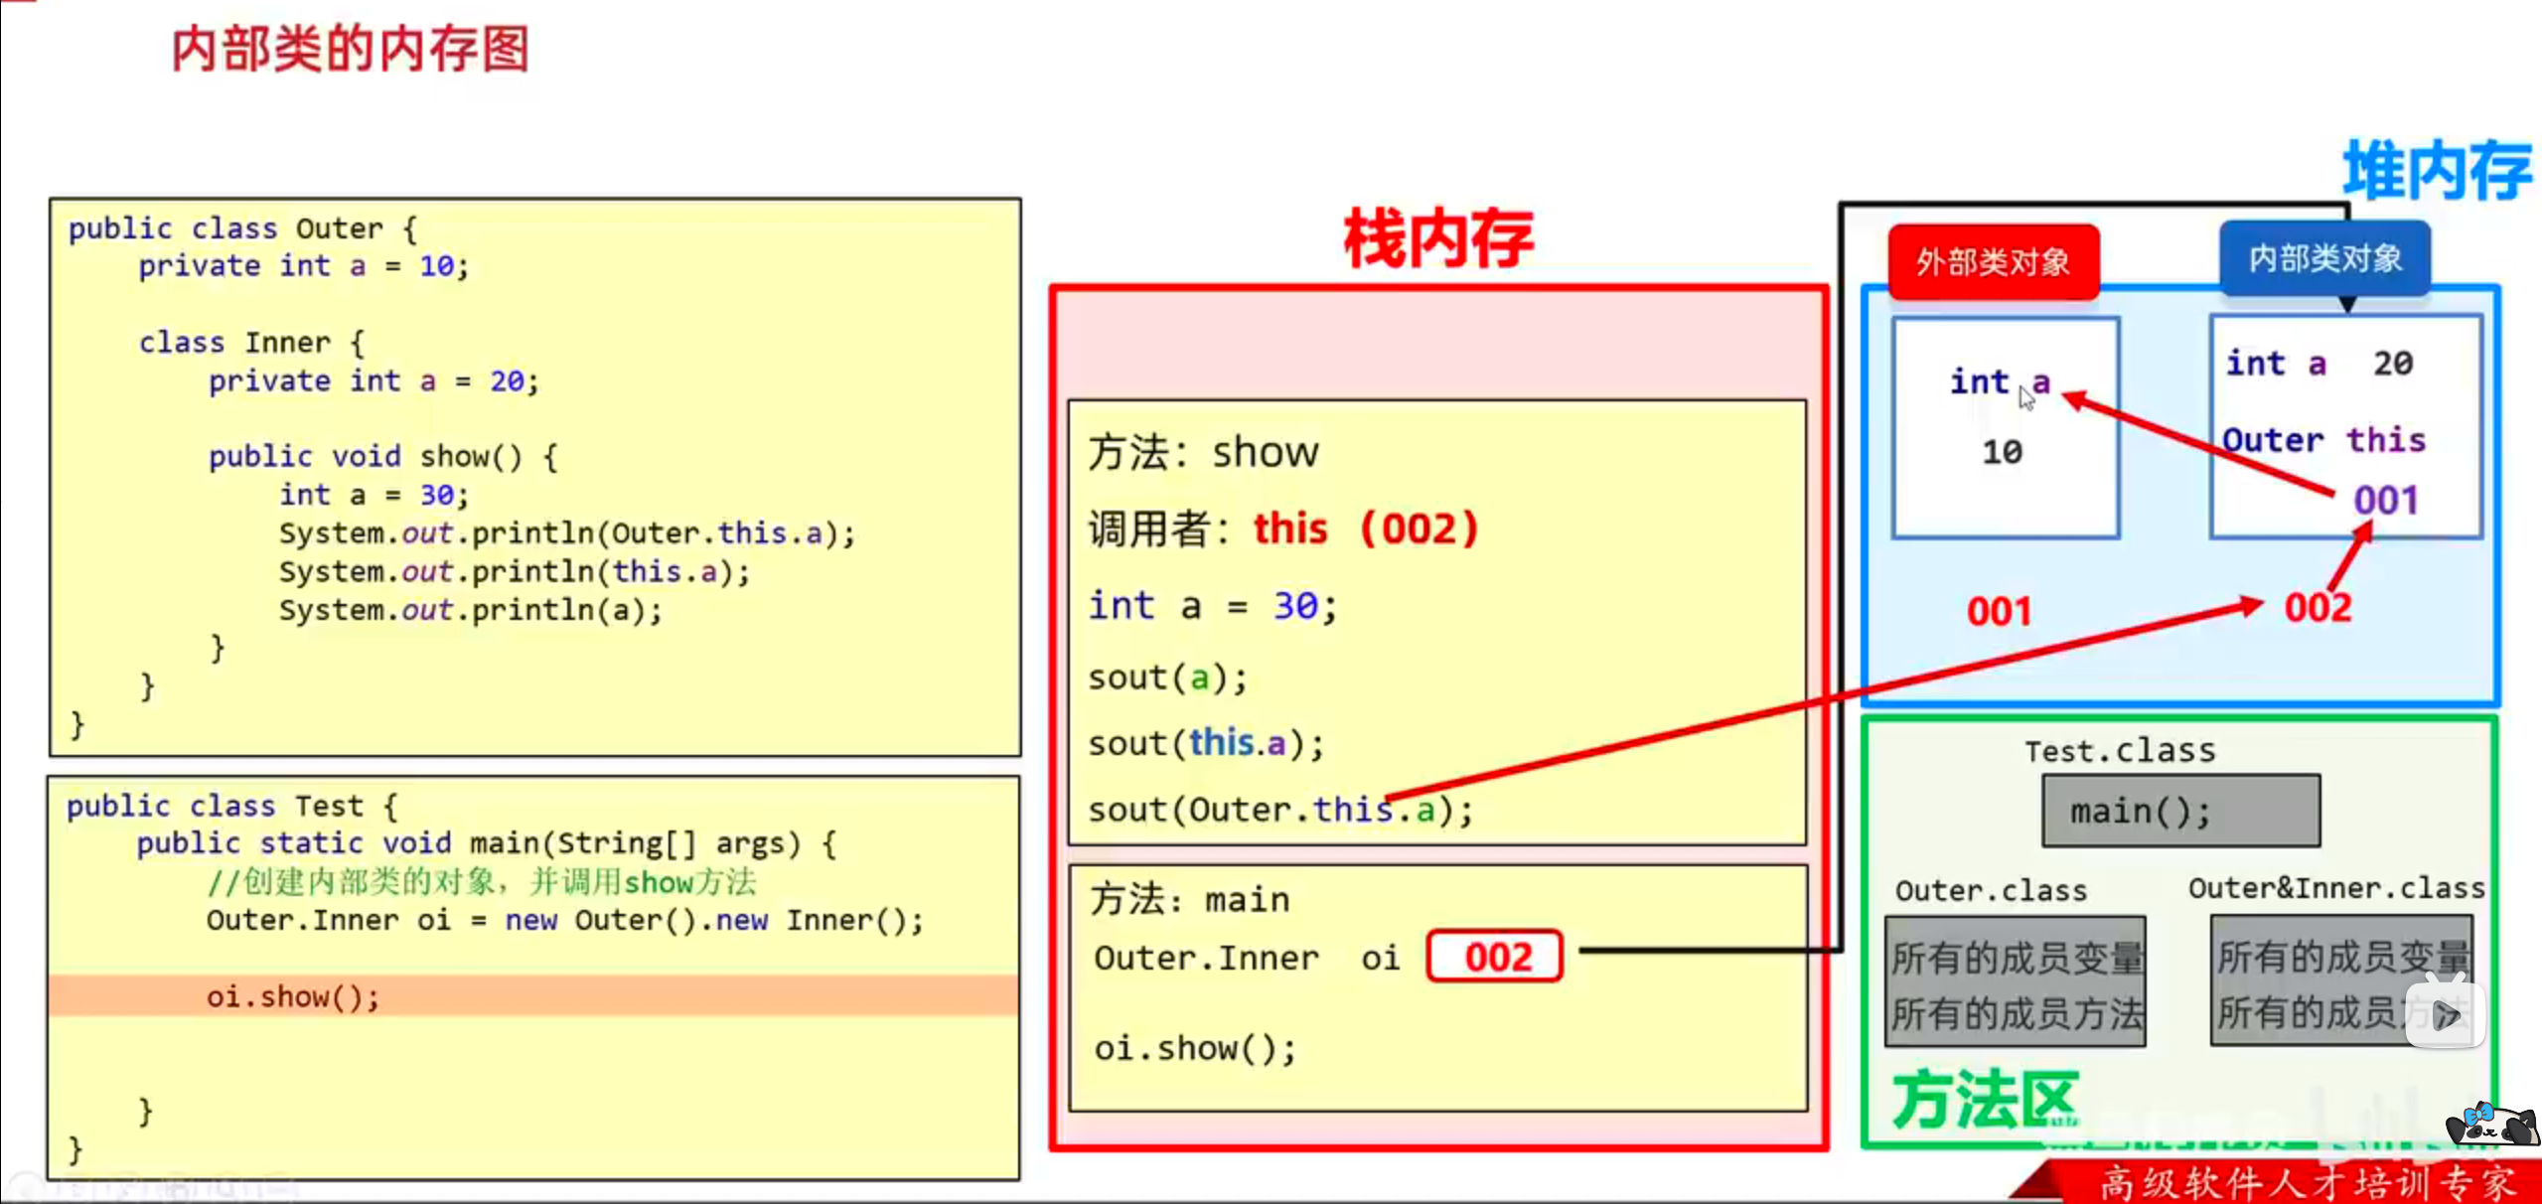Click the highlighted oi.show(); code line
Image resolution: width=2542 pixels, height=1204 pixels.
[293, 996]
